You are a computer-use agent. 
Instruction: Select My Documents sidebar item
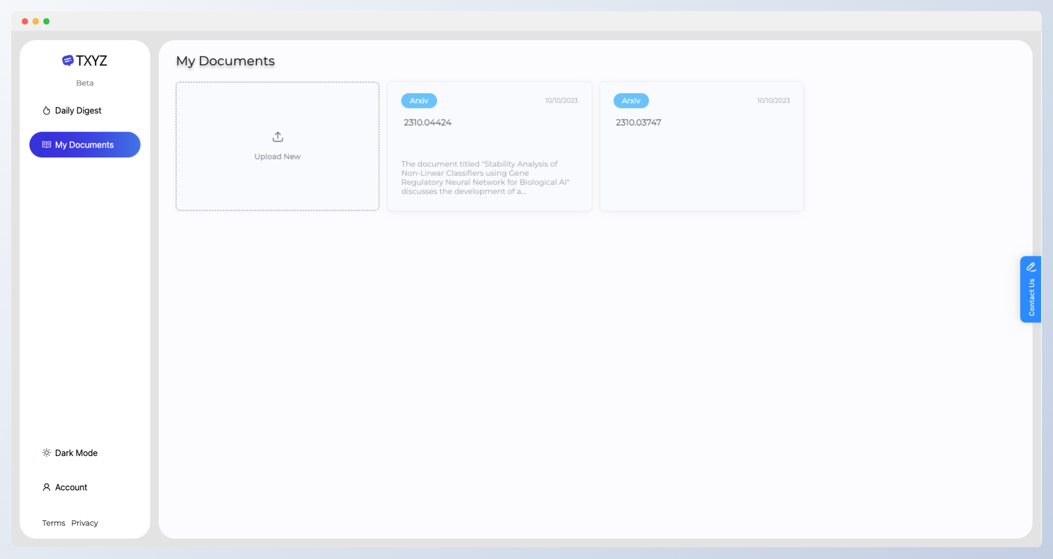point(85,145)
